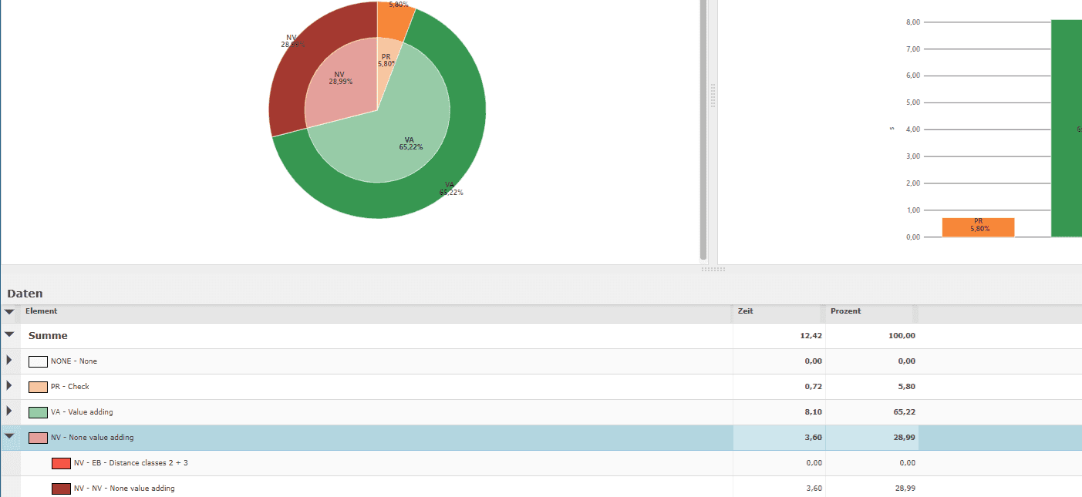This screenshot has width=1082, height=497.
Task: Sort by the Prozent column header
Action: pyautogui.click(x=870, y=311)
